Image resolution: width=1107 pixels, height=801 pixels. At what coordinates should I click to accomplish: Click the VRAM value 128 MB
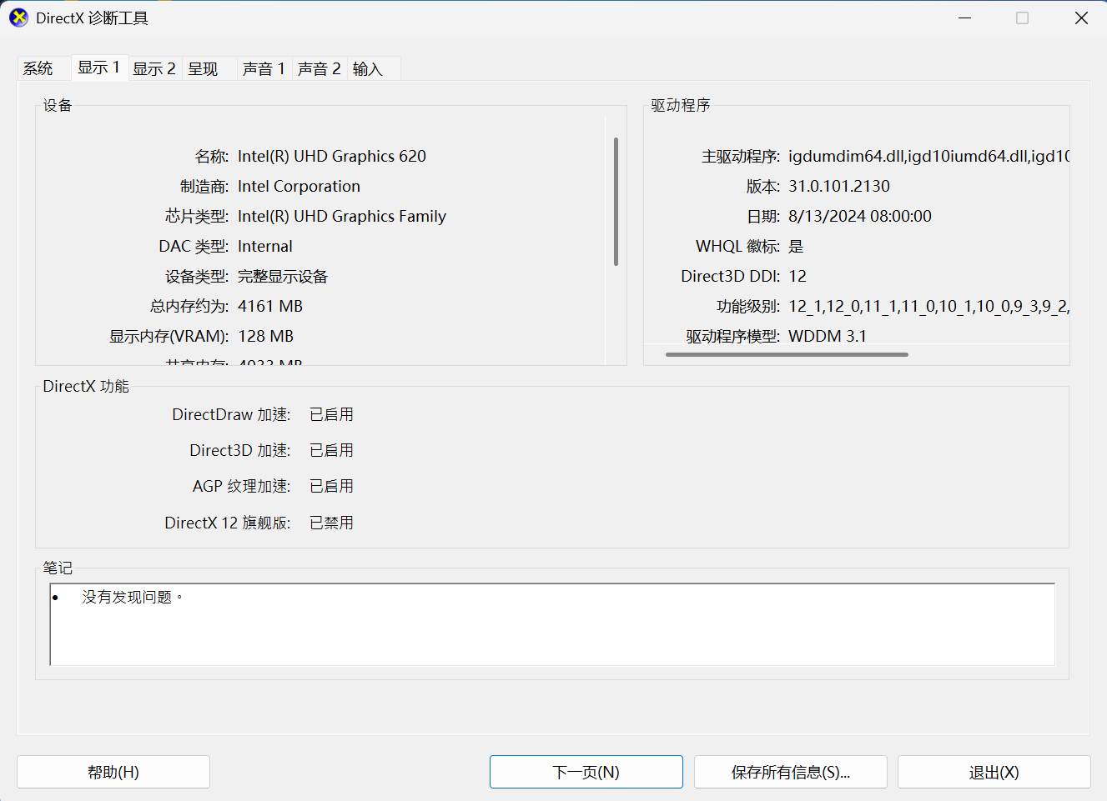click(266, 336)
